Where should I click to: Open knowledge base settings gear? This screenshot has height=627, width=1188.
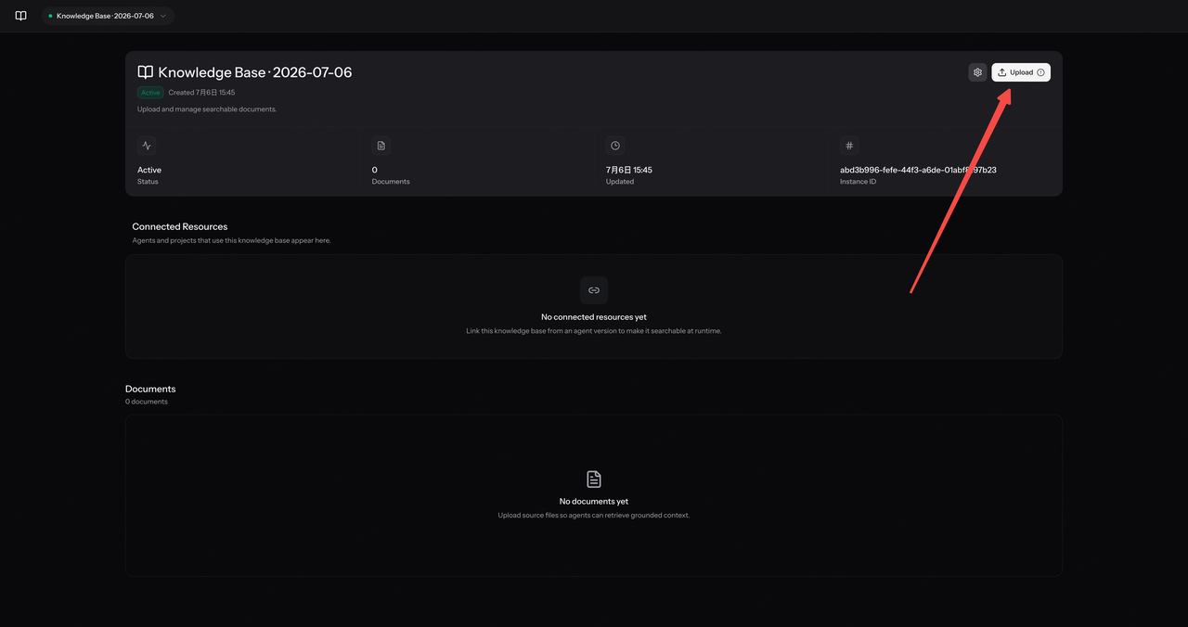[977, 72]
